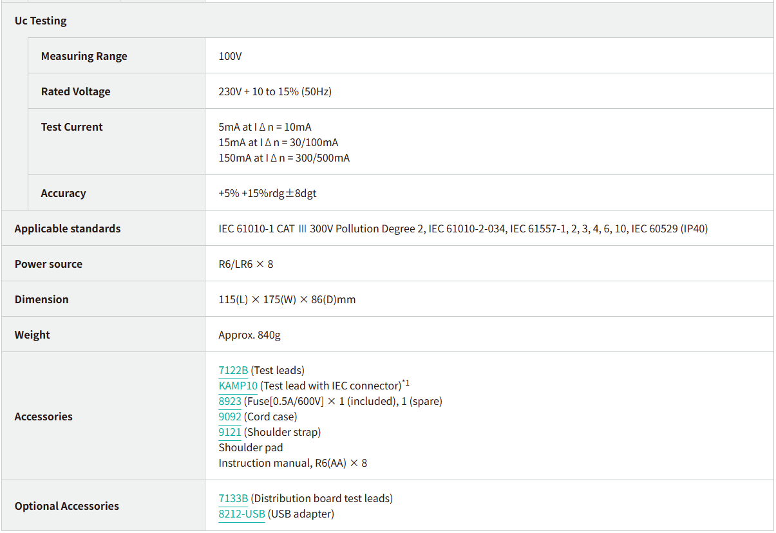
Task: Click the Test Current row label
Action: (71, 127)
